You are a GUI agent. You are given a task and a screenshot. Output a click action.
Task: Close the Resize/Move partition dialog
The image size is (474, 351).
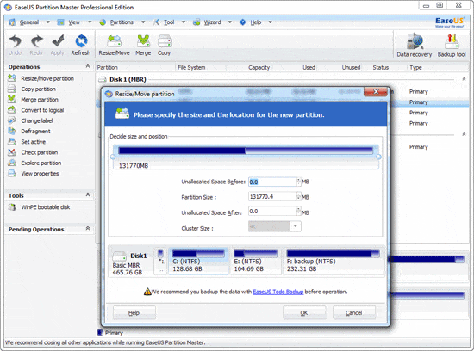[x=376, y=91]
